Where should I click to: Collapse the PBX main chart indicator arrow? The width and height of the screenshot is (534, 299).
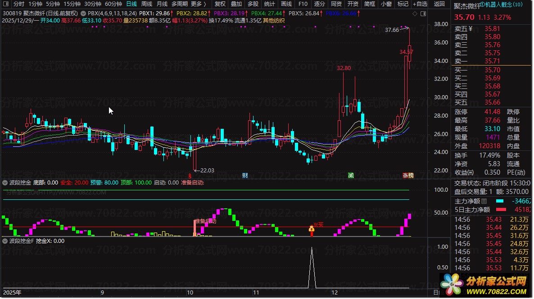point(84,14)
